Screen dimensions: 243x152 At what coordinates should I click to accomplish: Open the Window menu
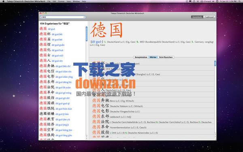[76, 1]
